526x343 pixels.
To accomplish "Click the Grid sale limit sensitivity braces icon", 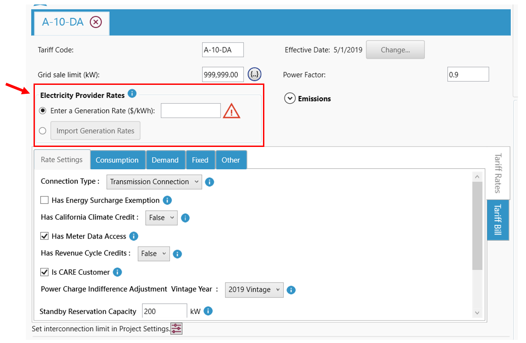I will coord(255,75).
